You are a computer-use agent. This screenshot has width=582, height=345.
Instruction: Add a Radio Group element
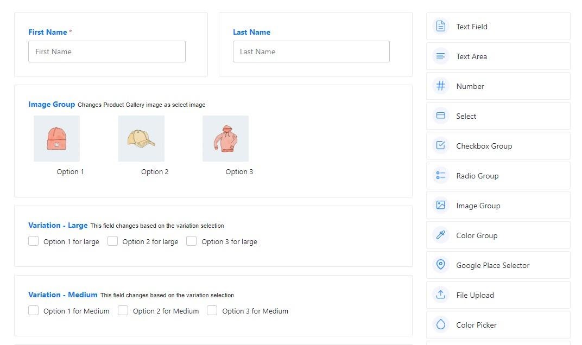(x=498, y=175)
